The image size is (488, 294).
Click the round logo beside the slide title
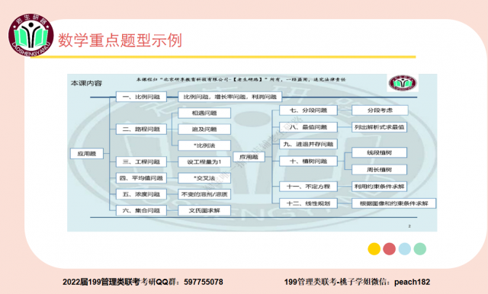[30, 35]
